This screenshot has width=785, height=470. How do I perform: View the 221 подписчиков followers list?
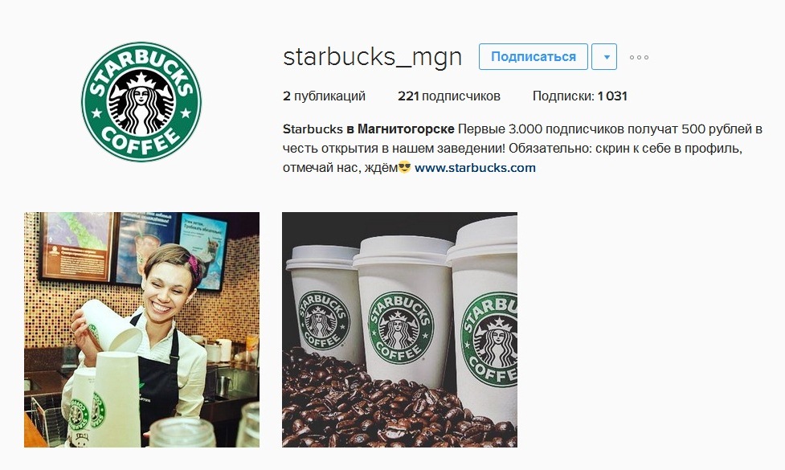[449, 96]
